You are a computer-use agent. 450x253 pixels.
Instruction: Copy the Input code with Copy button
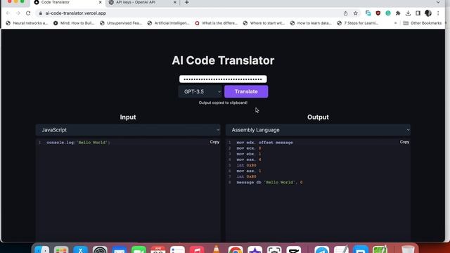point(214,142)
